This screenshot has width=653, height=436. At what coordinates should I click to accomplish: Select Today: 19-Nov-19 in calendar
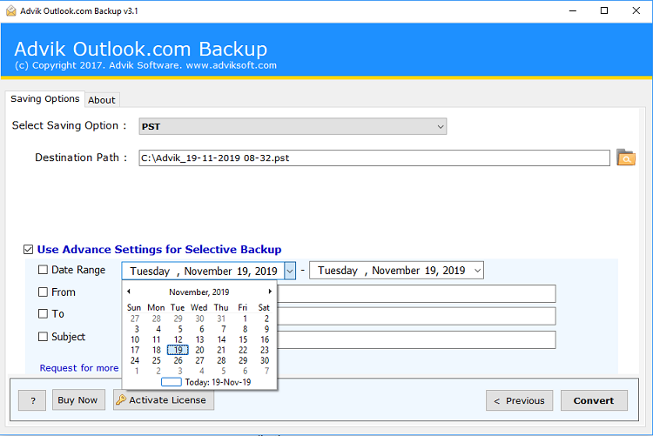point(206,382)
